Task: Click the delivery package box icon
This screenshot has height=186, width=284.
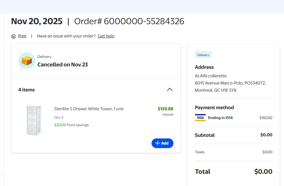Action: 27,61
